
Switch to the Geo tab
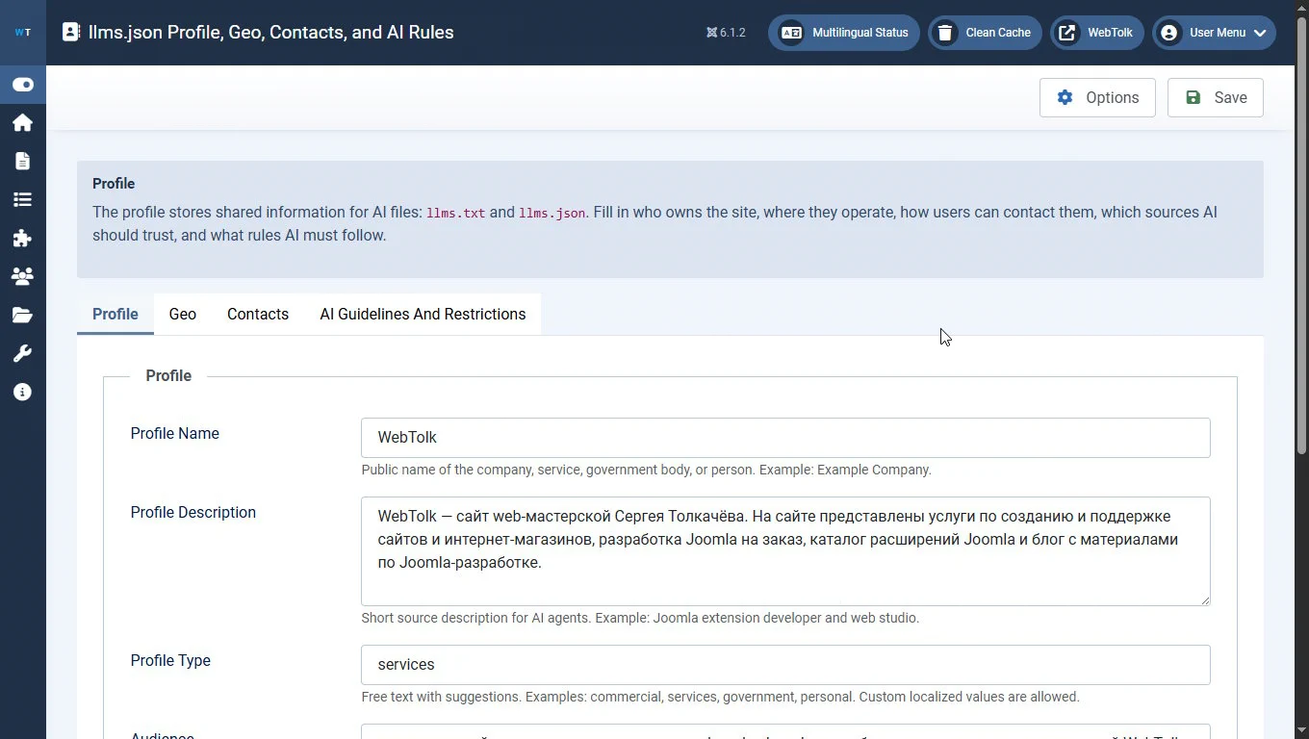tap(183, 315)
